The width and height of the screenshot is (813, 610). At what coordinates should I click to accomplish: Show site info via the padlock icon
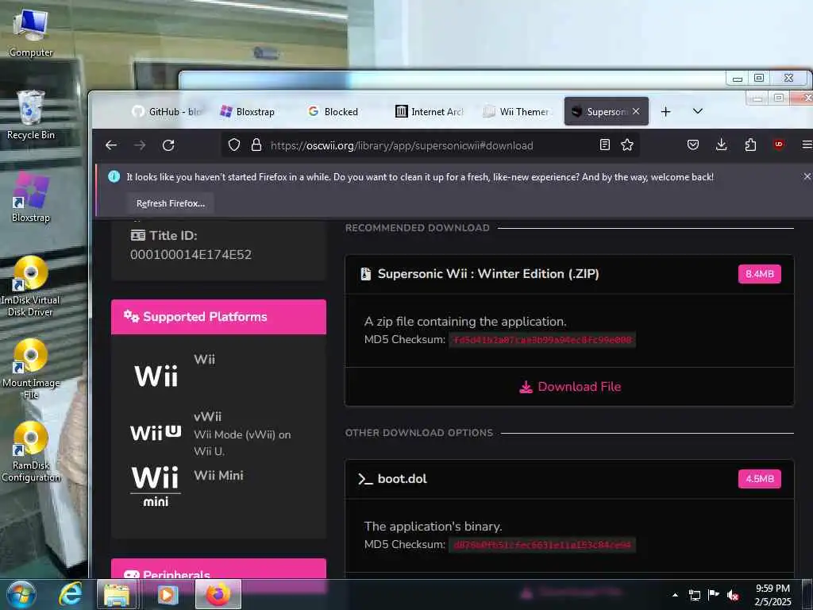[256, 145]
